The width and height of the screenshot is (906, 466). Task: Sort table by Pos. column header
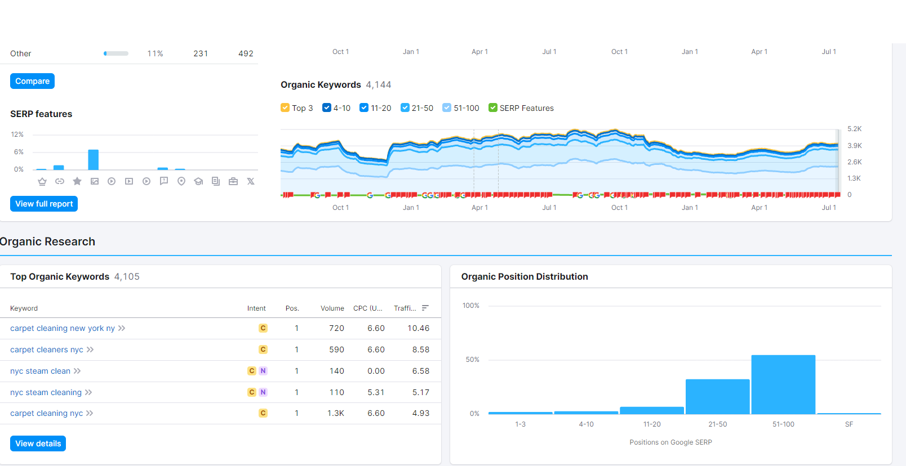pyautogui.click(x=292, y=308)
